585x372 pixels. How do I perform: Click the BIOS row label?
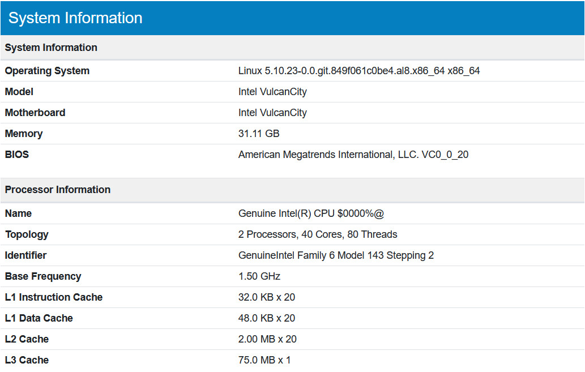point(17,154)
